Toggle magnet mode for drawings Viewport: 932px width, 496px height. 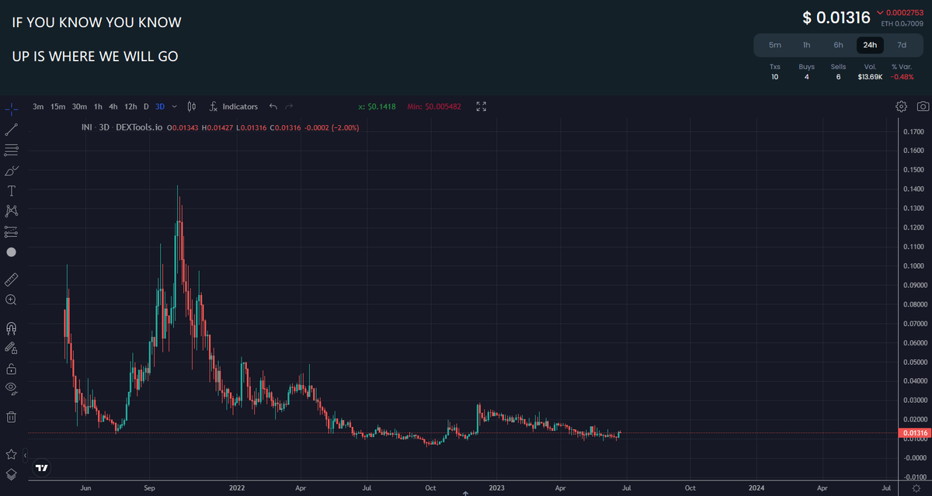click(x=11, y=328)
